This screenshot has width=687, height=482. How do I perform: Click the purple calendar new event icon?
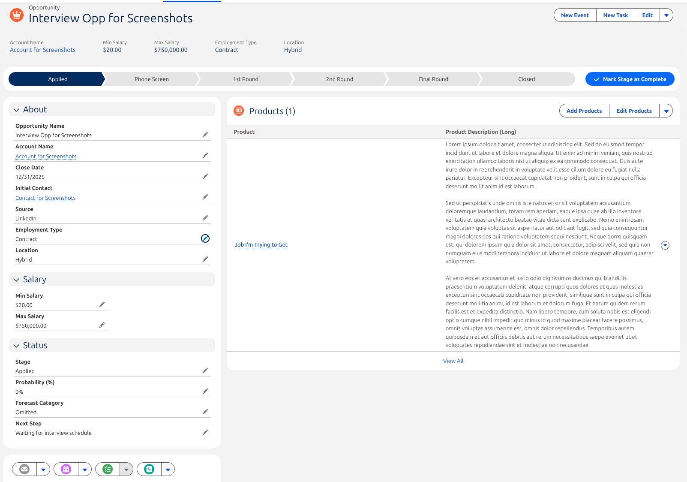[66, 469]
